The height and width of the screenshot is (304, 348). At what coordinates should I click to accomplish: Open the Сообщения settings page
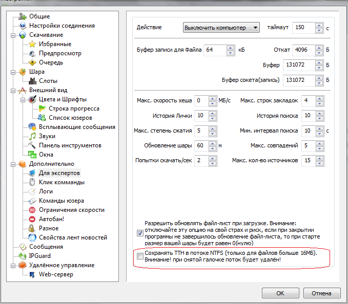click(x=46, y=247)
